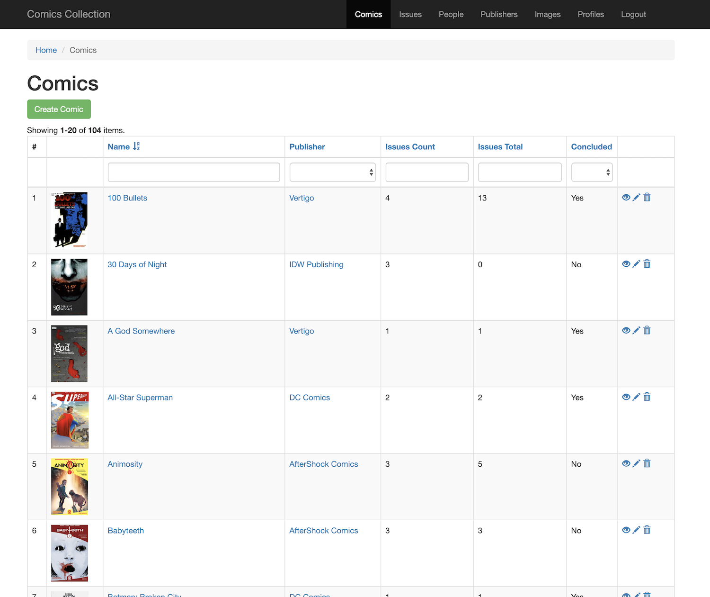The width and height of the screenshot is (710, 597).
Task: Click the Create Comic button
Action: [59, 109]
